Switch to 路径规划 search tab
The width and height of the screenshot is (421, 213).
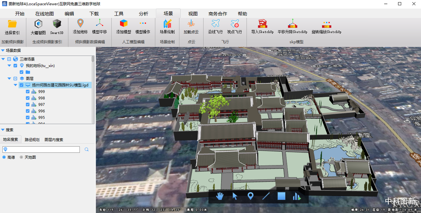32,140
